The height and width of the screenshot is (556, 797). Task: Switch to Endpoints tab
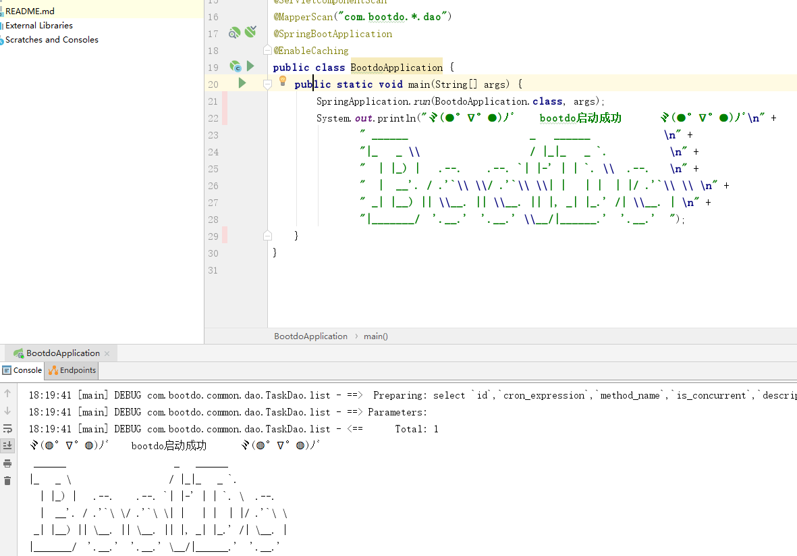click(x=72, y=370)
